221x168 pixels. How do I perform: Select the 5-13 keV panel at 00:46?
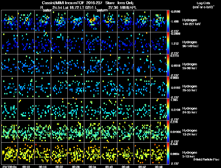(126, 153)
